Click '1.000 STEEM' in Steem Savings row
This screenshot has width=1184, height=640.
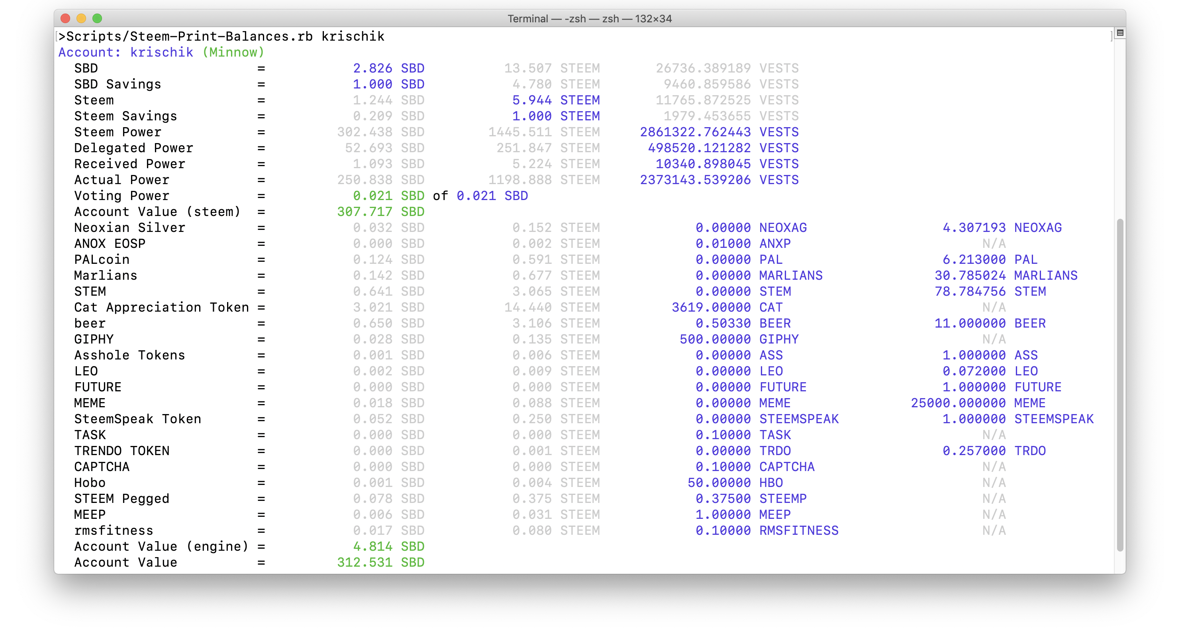556,116
